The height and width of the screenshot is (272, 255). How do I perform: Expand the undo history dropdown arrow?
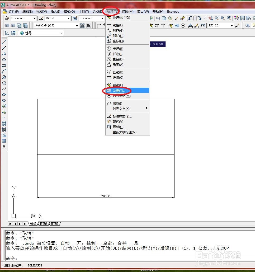coord(195,18)
